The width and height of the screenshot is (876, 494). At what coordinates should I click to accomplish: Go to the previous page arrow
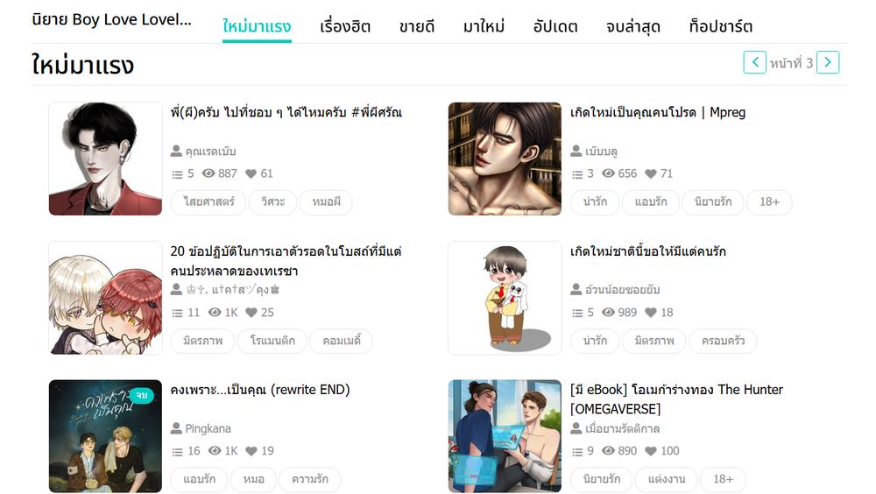(x=754, y=62)
